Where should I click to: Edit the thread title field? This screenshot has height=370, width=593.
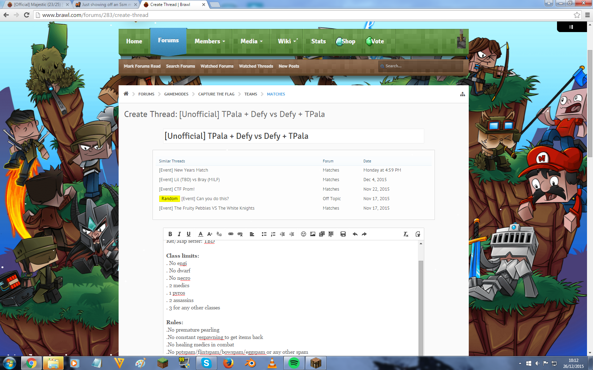pos(294,136)
